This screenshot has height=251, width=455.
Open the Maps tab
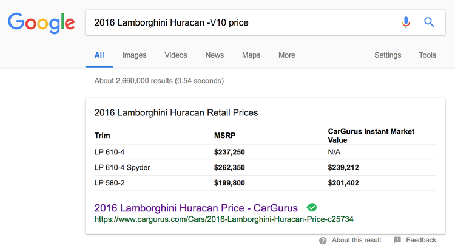click(x=251, y=55)
